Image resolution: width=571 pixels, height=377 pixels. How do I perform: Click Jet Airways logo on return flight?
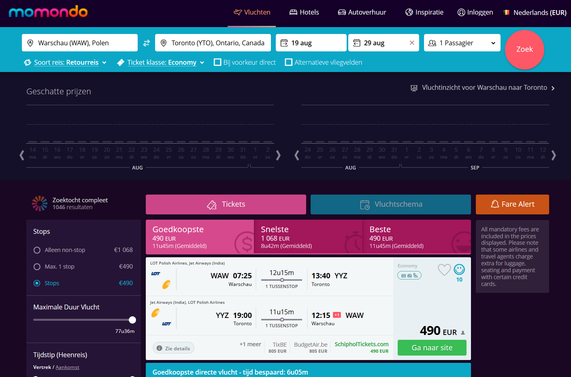click(156, 313)
